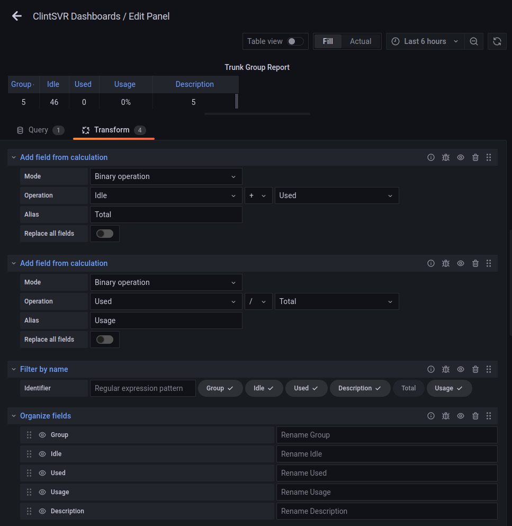Open the plus operator dropdown
512x526 pixels.
(x=258, y=195)
